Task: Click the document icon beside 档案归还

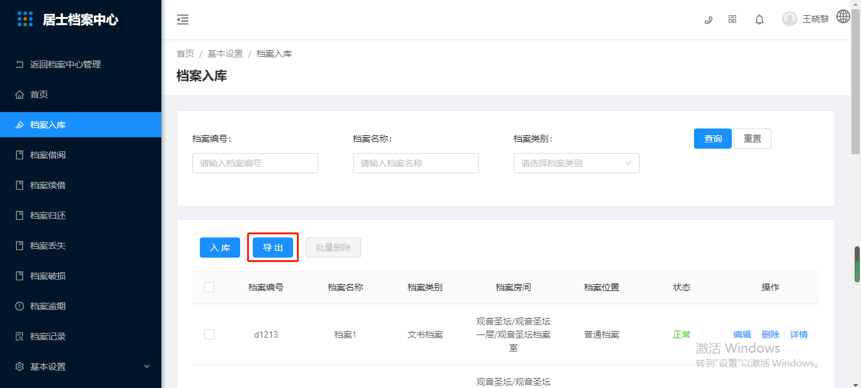Action: (20, 215)
